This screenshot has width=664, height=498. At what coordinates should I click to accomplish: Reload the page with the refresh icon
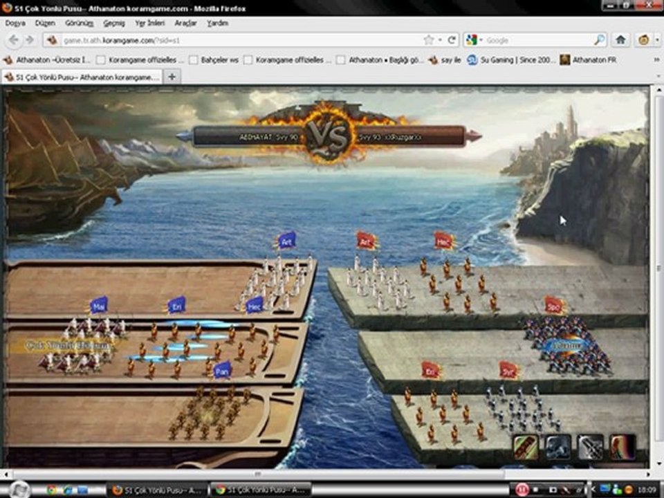[452, 40]
